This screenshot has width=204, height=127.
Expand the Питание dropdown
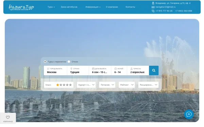click(x=107, y=85)
